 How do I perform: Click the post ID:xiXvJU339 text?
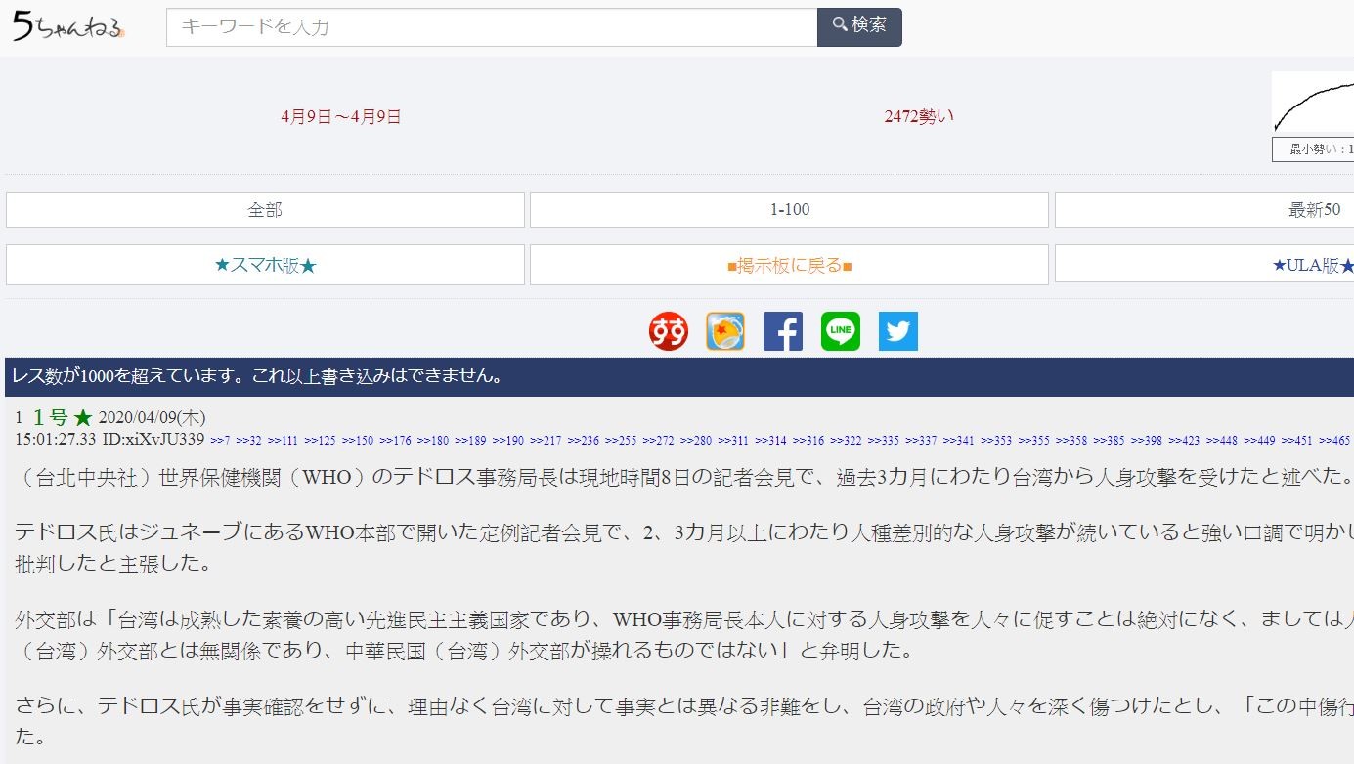[153, 439]
